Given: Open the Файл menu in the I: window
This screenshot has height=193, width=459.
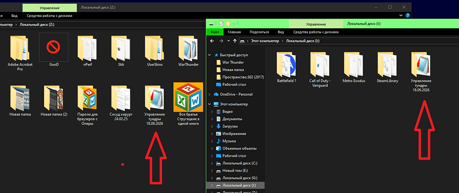Looking at the screenshot, I should [x=215, y=32].
